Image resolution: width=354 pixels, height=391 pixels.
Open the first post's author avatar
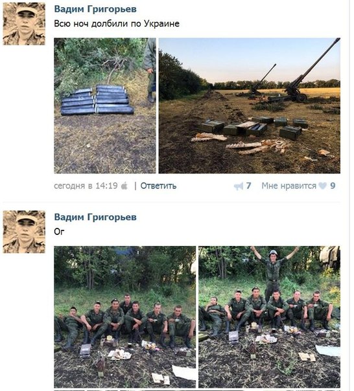[x=24, y=24]
